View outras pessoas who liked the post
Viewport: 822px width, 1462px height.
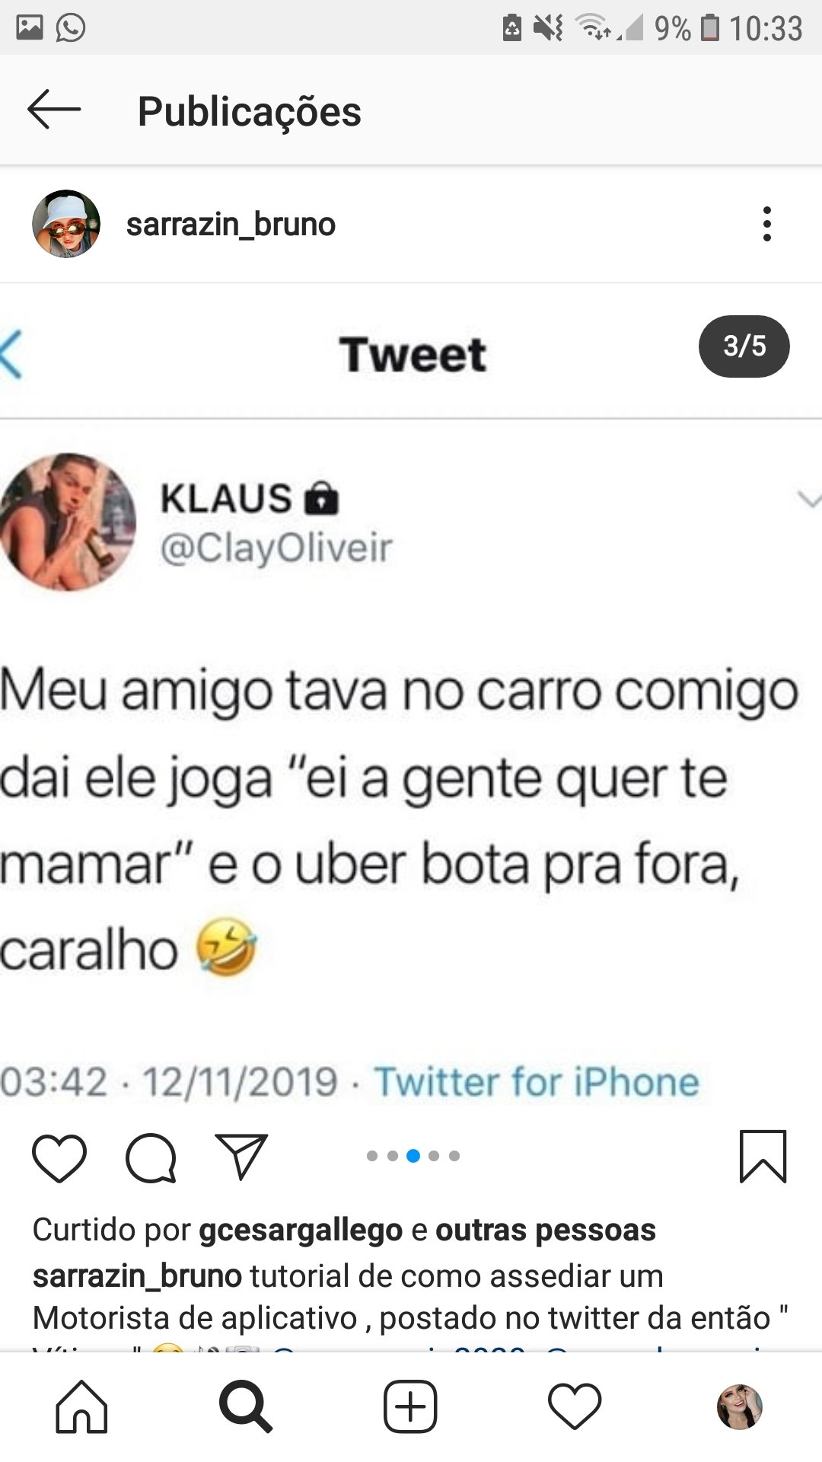coord(545,1230)
